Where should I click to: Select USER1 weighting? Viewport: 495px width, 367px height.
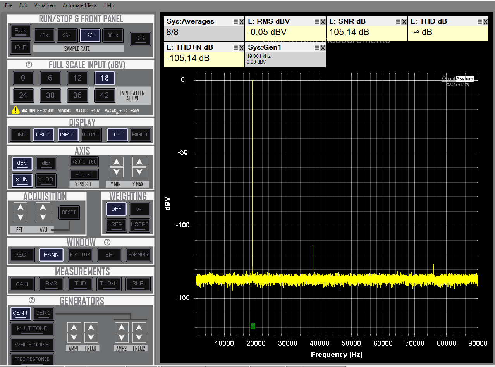coord(117,225)
